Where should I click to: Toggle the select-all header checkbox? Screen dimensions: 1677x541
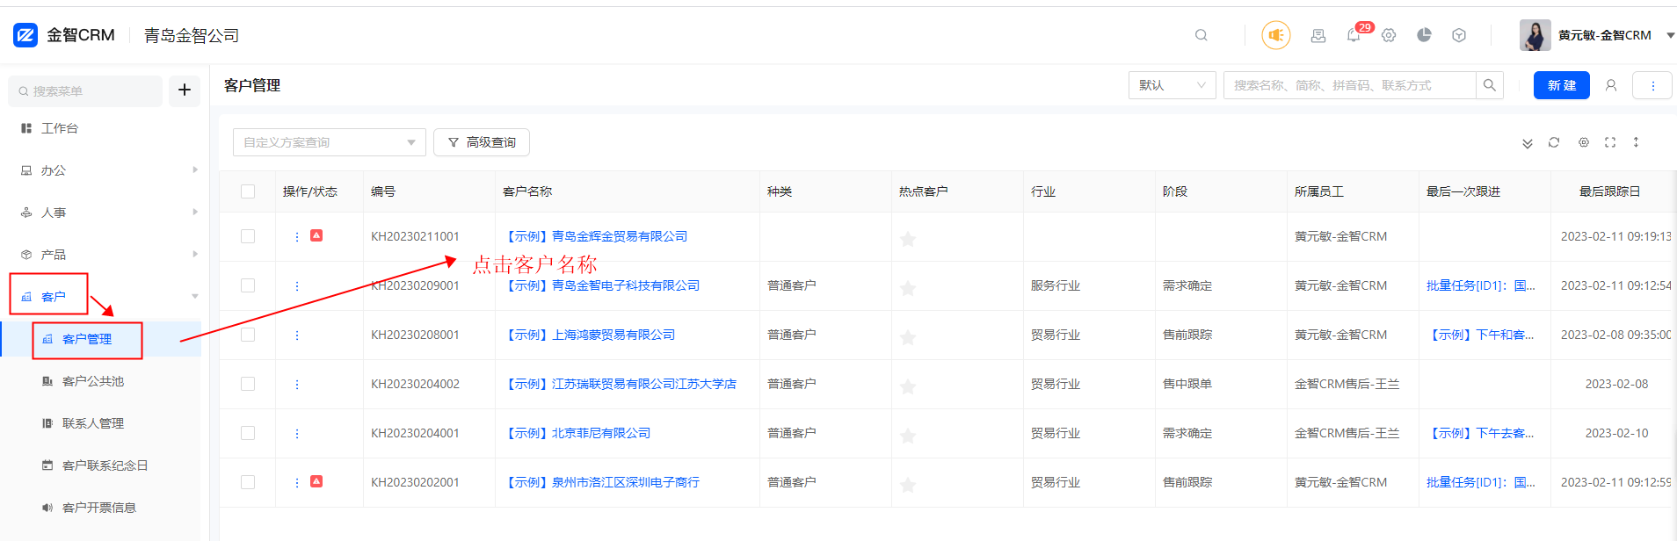[248, 191]
